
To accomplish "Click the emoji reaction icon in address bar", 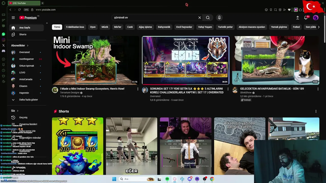I will point(266,10).
